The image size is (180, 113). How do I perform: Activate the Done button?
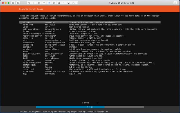90,103
